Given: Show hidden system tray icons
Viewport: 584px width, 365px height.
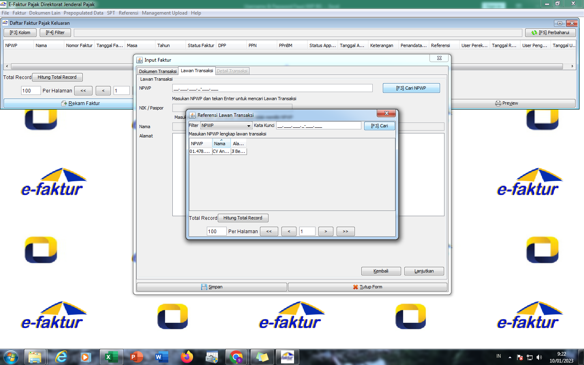Looking at the screenshot, I should [x=510, y=357].
